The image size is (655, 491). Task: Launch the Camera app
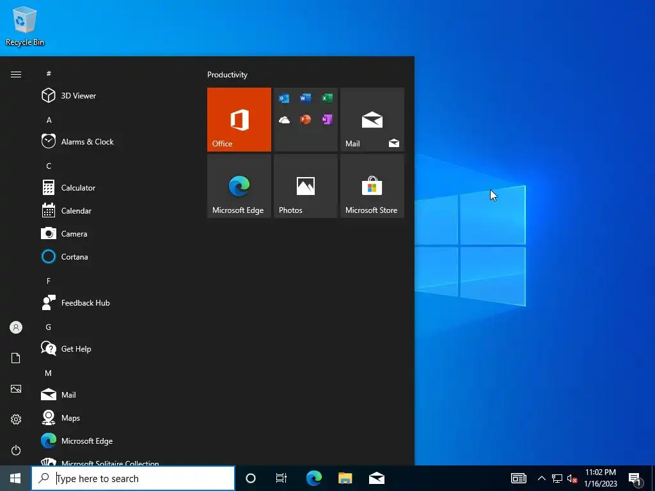(113, 233)
